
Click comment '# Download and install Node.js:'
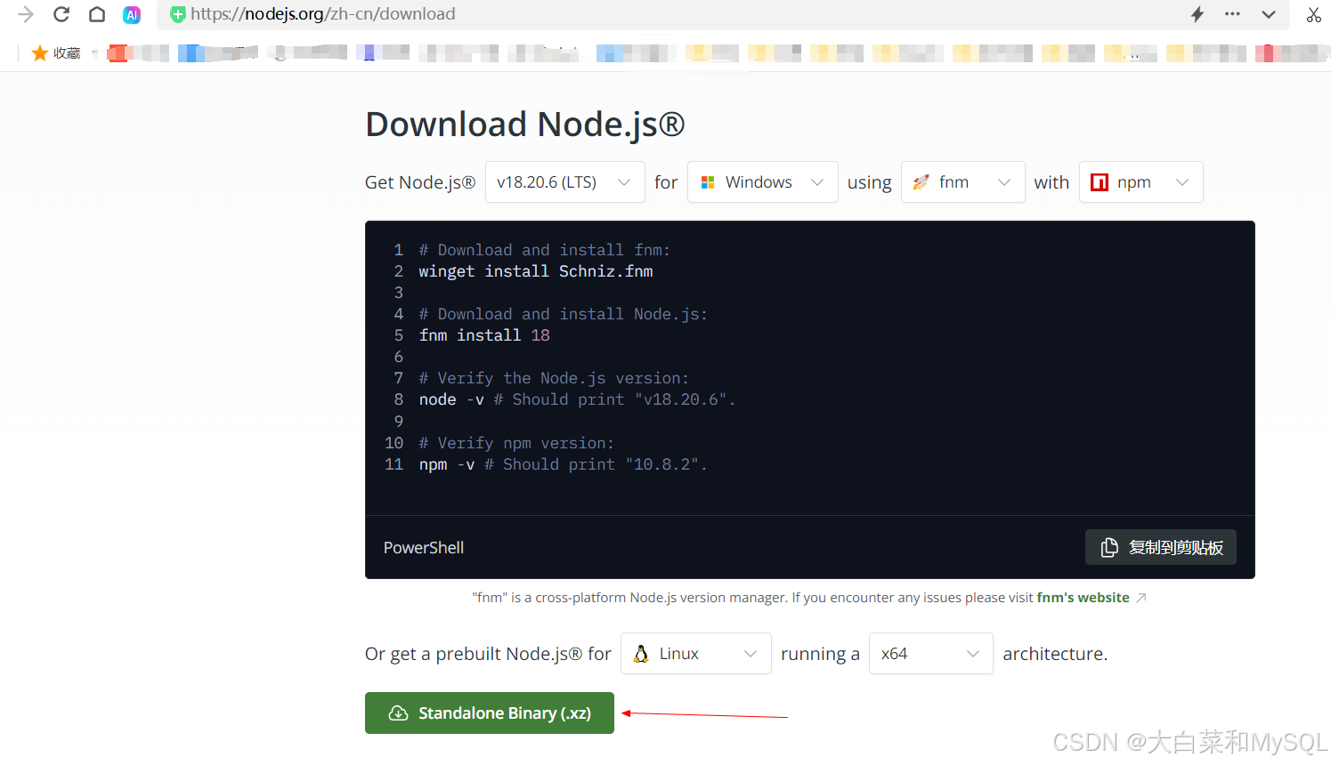click(x=563, y=314)
